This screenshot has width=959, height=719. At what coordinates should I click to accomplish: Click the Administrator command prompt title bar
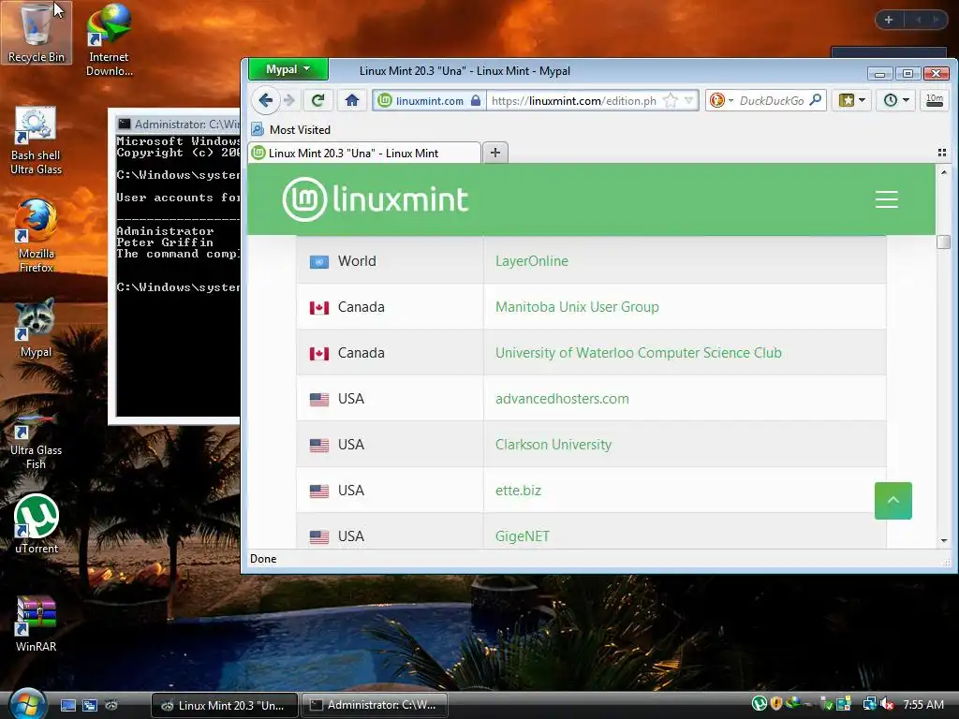pos(177,124)
